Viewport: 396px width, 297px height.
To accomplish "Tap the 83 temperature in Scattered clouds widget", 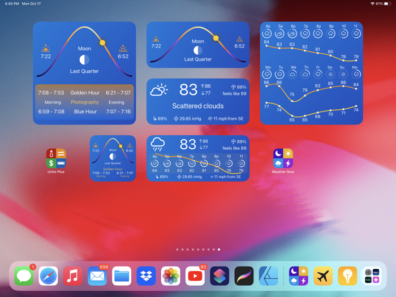I will click(188, 89).
